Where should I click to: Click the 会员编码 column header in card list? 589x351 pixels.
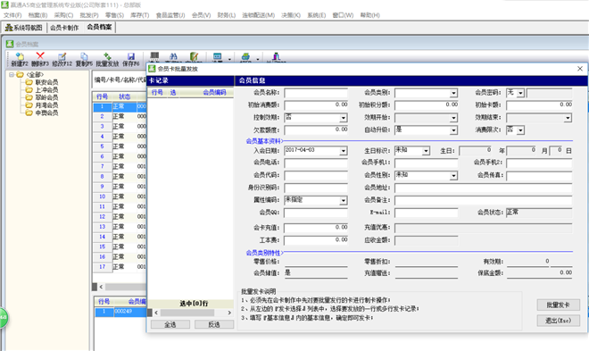click(x=214, y=93)
